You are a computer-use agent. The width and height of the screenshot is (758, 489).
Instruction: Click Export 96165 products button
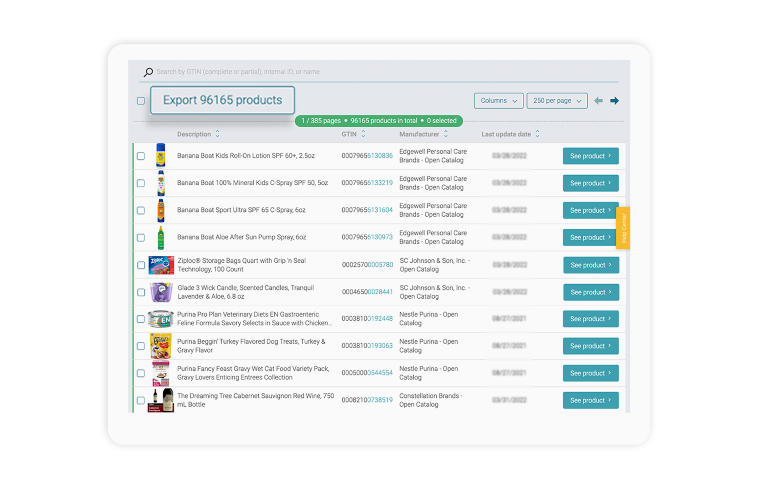click(x=223, y=100)
